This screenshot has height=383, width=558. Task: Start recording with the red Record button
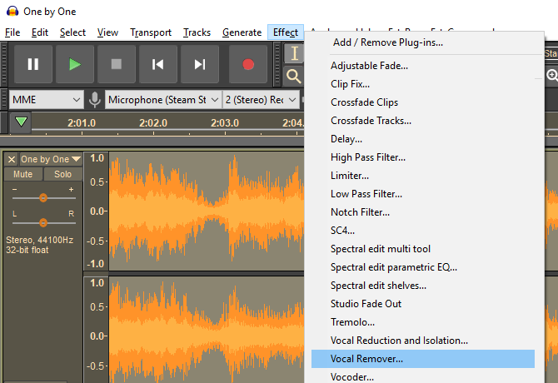coord(248,64)
